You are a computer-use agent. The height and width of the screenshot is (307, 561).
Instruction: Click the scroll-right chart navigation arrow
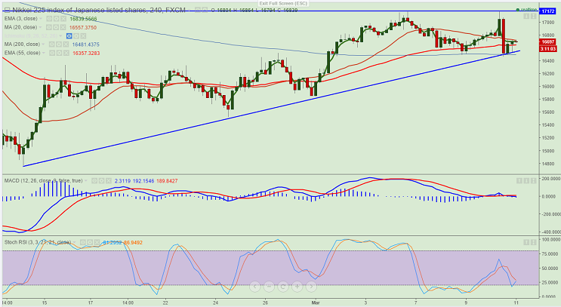point(311,287)
